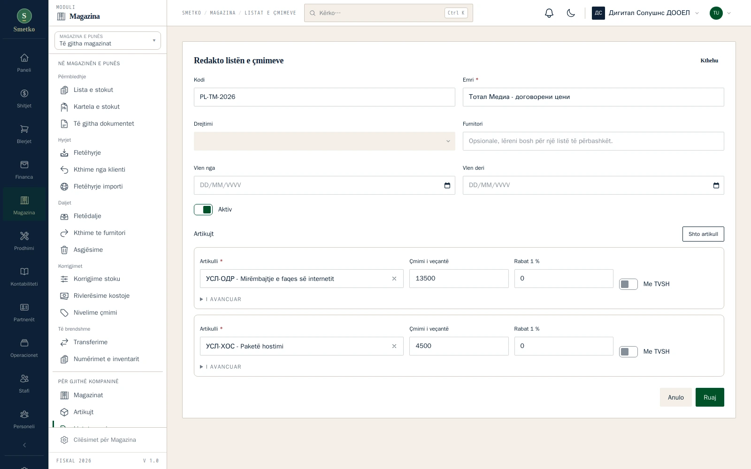Image resolution: width=751 pixels, height=469 pixels.
Task: Open Personeli module icon
Action: (x=24, y=420)
